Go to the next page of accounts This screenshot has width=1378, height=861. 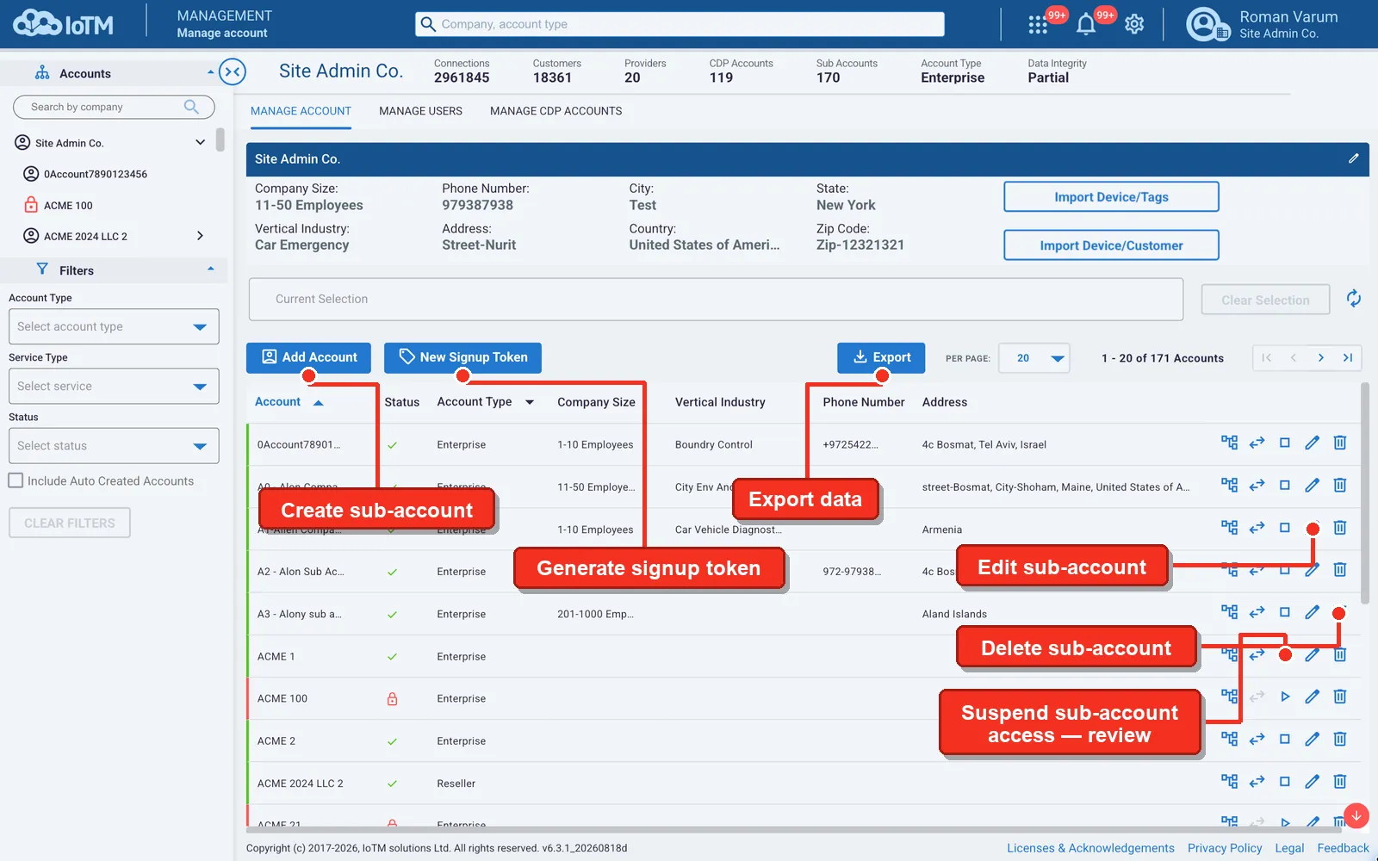[1320, 357]
